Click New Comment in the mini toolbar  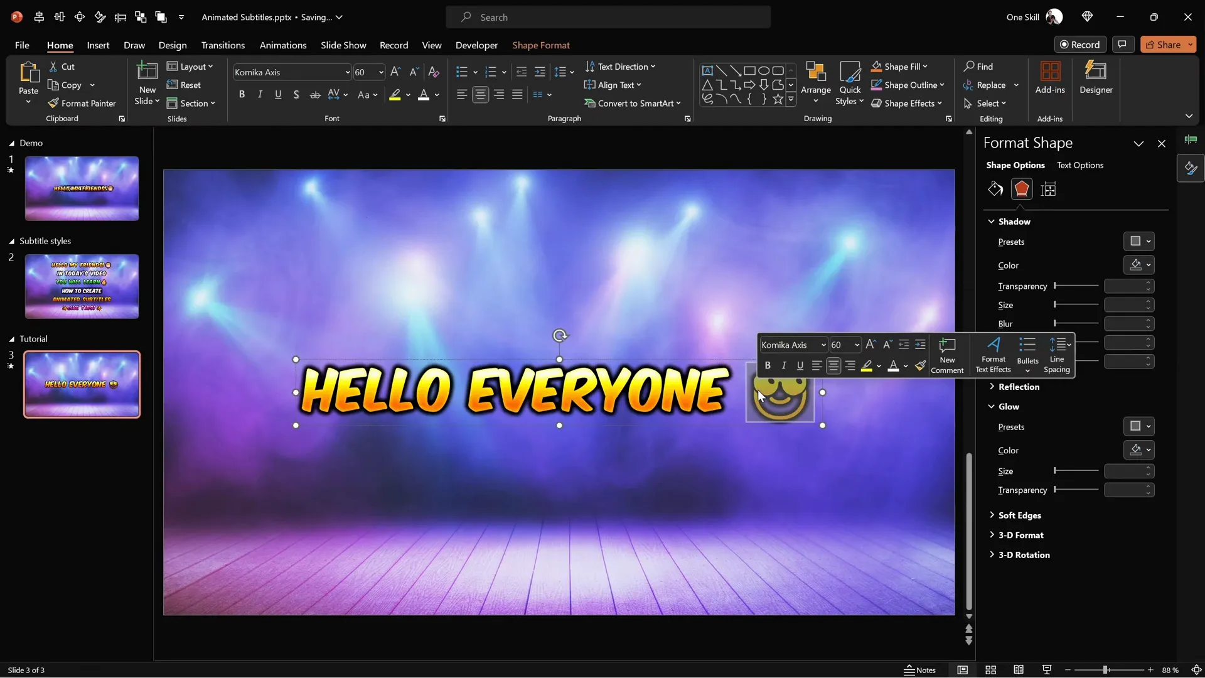click(x=947, y=355)
